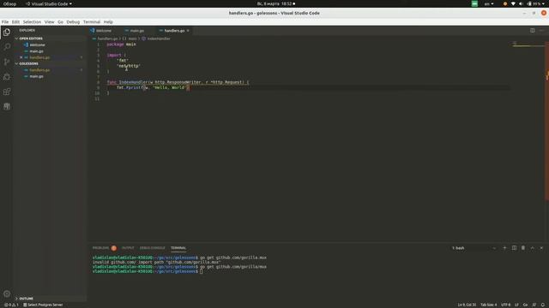Image resolution: width=549 pixels, height=308 pixels.
Task: Open the clock and calendar in top bar
Action: [275, 3]
